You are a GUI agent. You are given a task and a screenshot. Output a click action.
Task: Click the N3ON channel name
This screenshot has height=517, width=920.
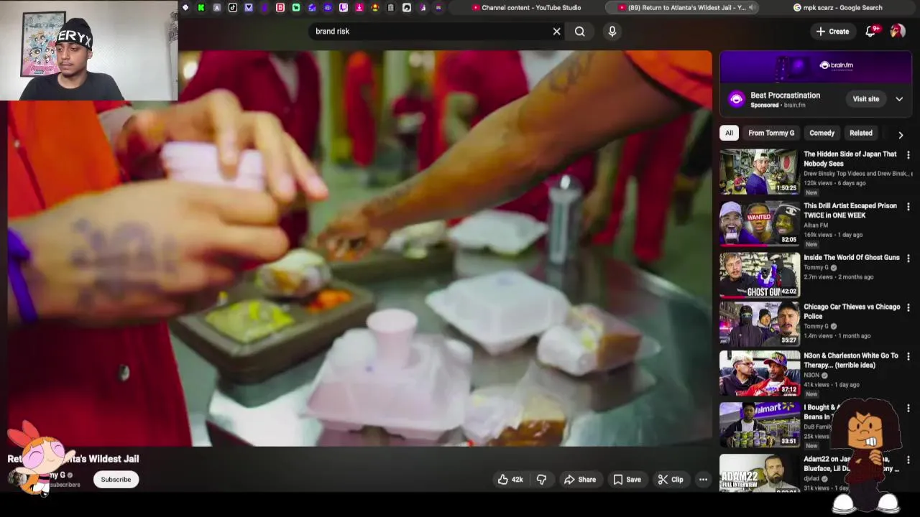[x=811, y=375]
